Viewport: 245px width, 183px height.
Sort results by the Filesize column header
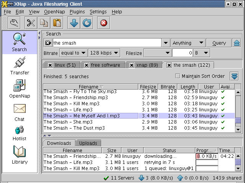(x=148, y=87)
